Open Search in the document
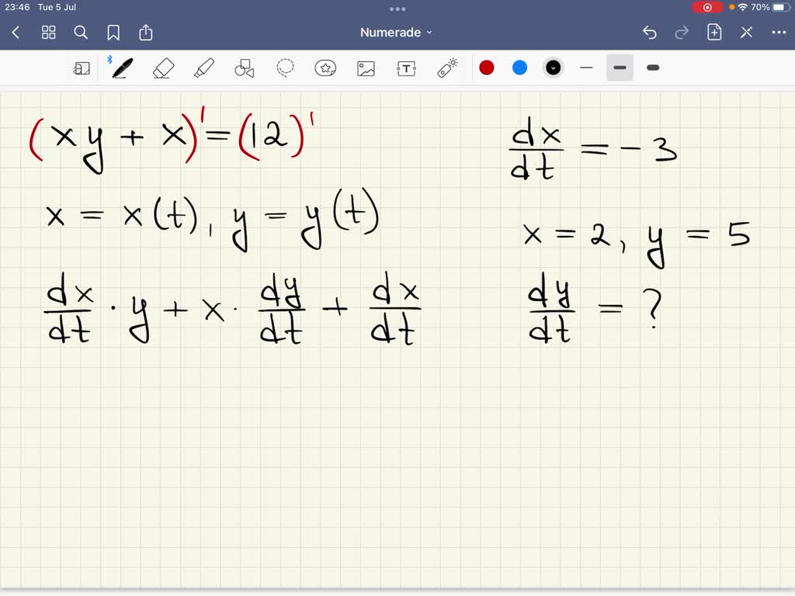The image size is (795, 596). (x=81, y=33)
